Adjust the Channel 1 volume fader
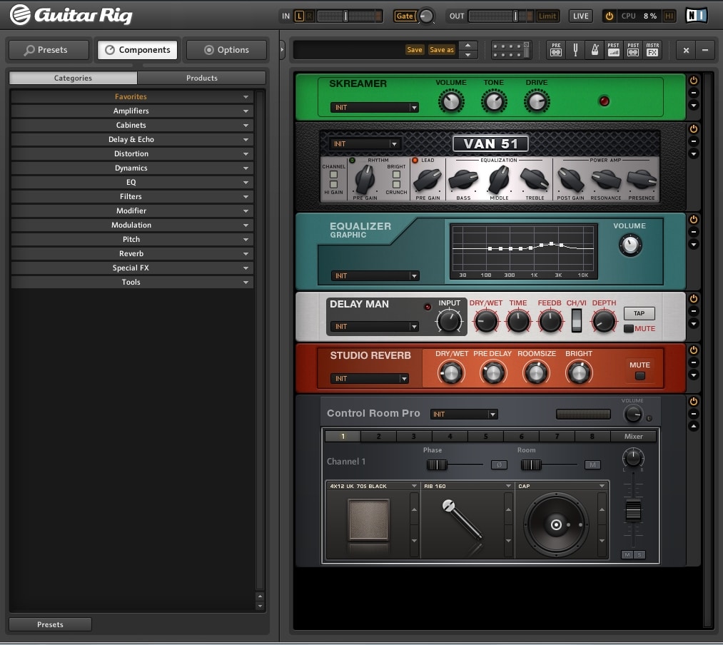Screen dimensions: 723x645 pos(633,510)
